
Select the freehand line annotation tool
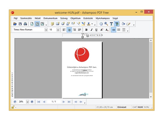tap(73, 24)
